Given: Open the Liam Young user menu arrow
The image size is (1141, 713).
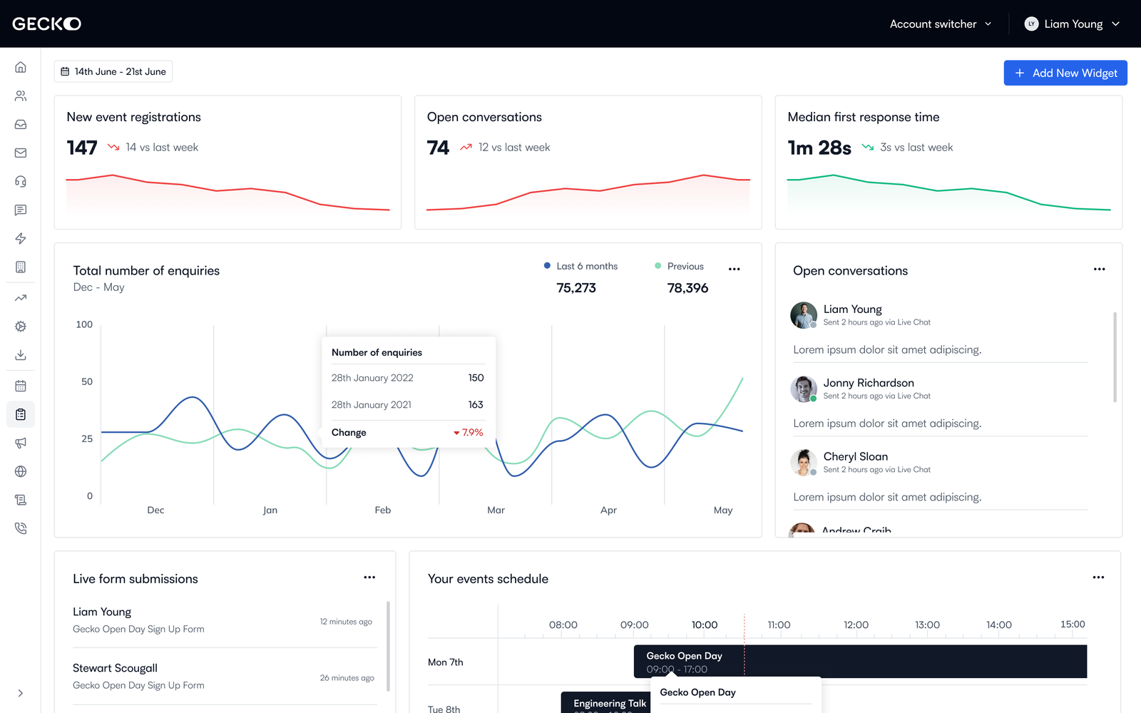Looking at the screenshot, I should pyautogui.click(x=1116, y=24).
